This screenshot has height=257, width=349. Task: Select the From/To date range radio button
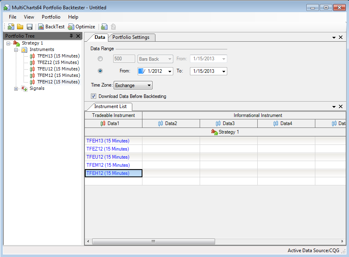(100, 71)
